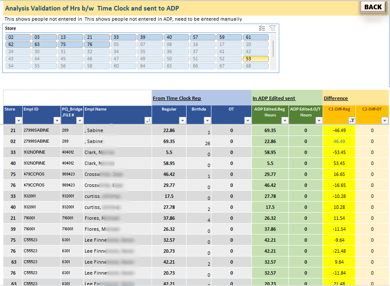The width and height of the screenshot is (390, 286).
Task: Toggle store 59 slicer item
Action: tap(229, 38)
